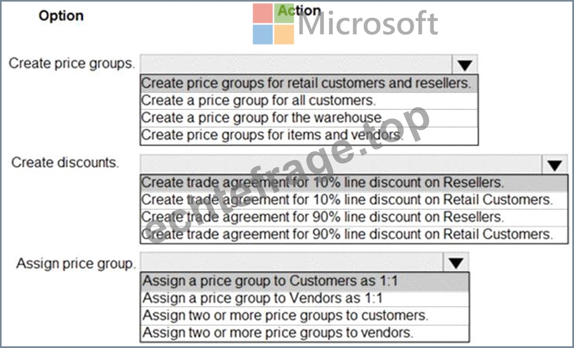Click the Assign price group combo box field
Screen dimensions: 574x348
point(292,262)
